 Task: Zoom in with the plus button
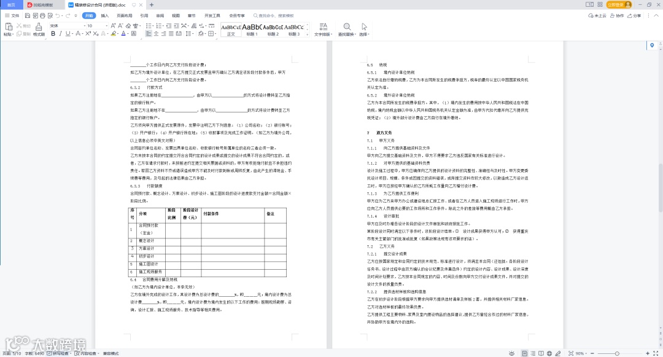coord(648,353)
